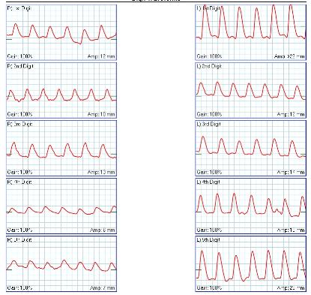Click the Gain 100% label in right 1st Digit
Image resolution: width=311 pixels, height=295 pixels.
pyautogui.click(x=19, y=56)
